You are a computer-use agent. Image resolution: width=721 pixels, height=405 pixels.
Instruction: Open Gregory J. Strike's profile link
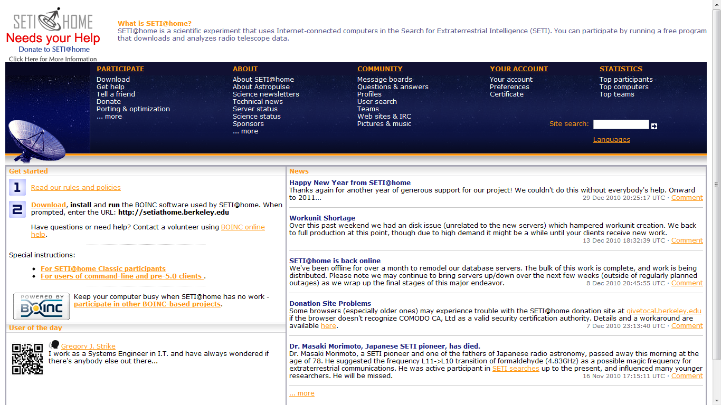88,346
